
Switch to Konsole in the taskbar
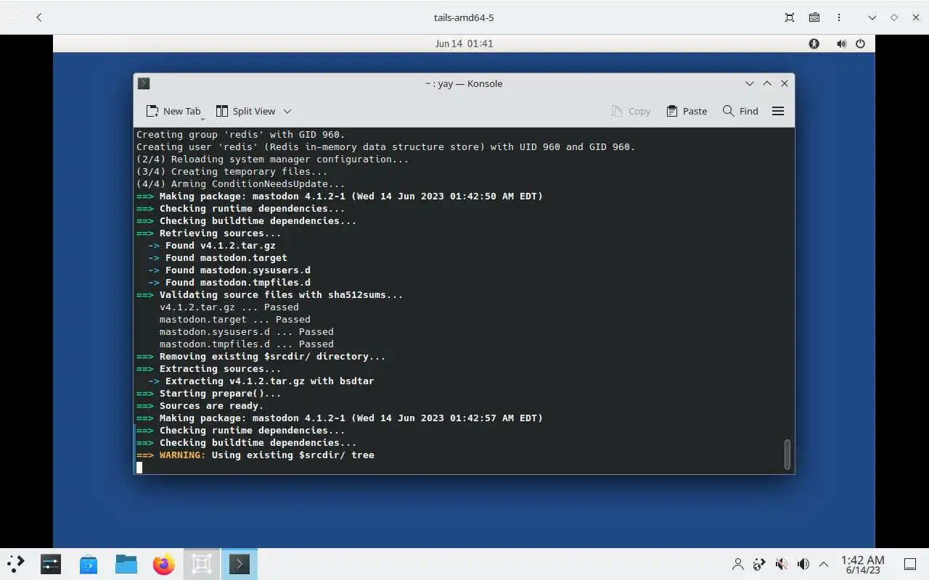[240, 564]
